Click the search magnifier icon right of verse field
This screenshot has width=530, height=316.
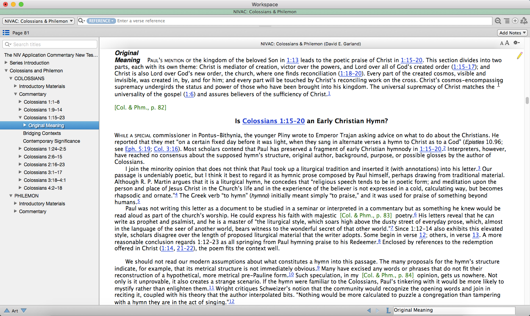(x=498, y=21)
